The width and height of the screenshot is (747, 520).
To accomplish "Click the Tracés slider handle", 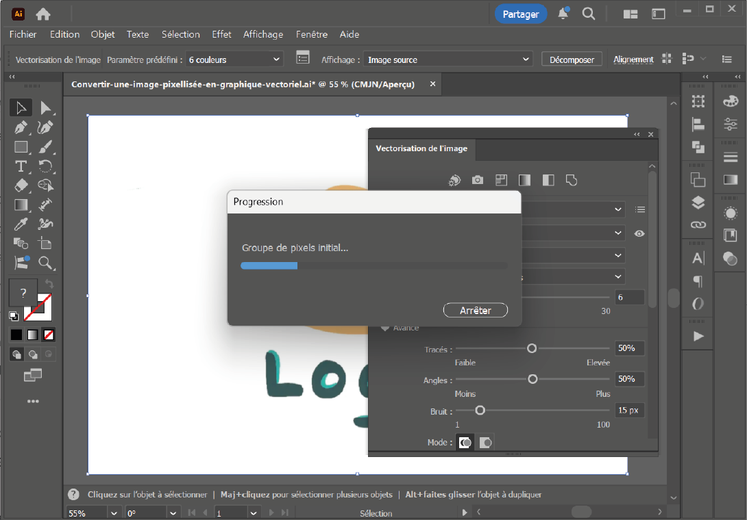I will tap(532, 348).
